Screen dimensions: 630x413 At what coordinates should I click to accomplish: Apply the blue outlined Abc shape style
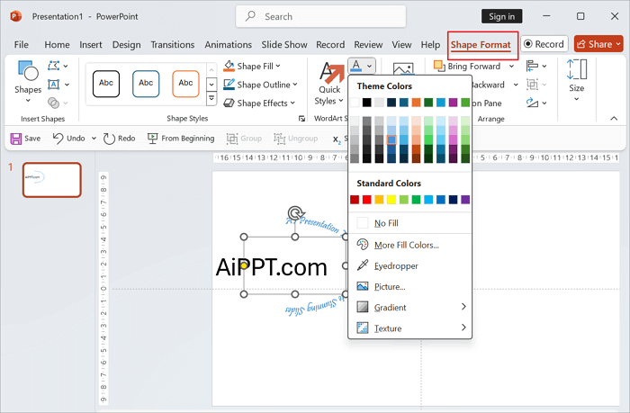pos(146,84)
